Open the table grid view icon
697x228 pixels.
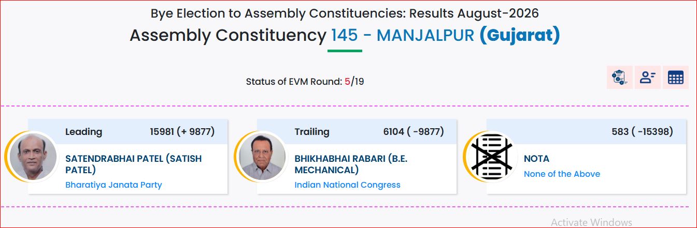click(675, 78)
